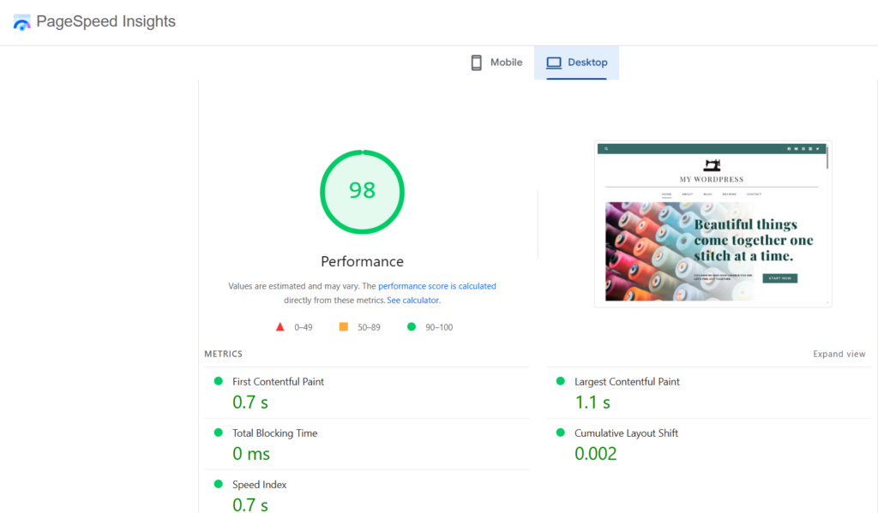
Task: Click the orange square 50–89 legend icon
Action: pyautogui.click(x=343, y=326)
